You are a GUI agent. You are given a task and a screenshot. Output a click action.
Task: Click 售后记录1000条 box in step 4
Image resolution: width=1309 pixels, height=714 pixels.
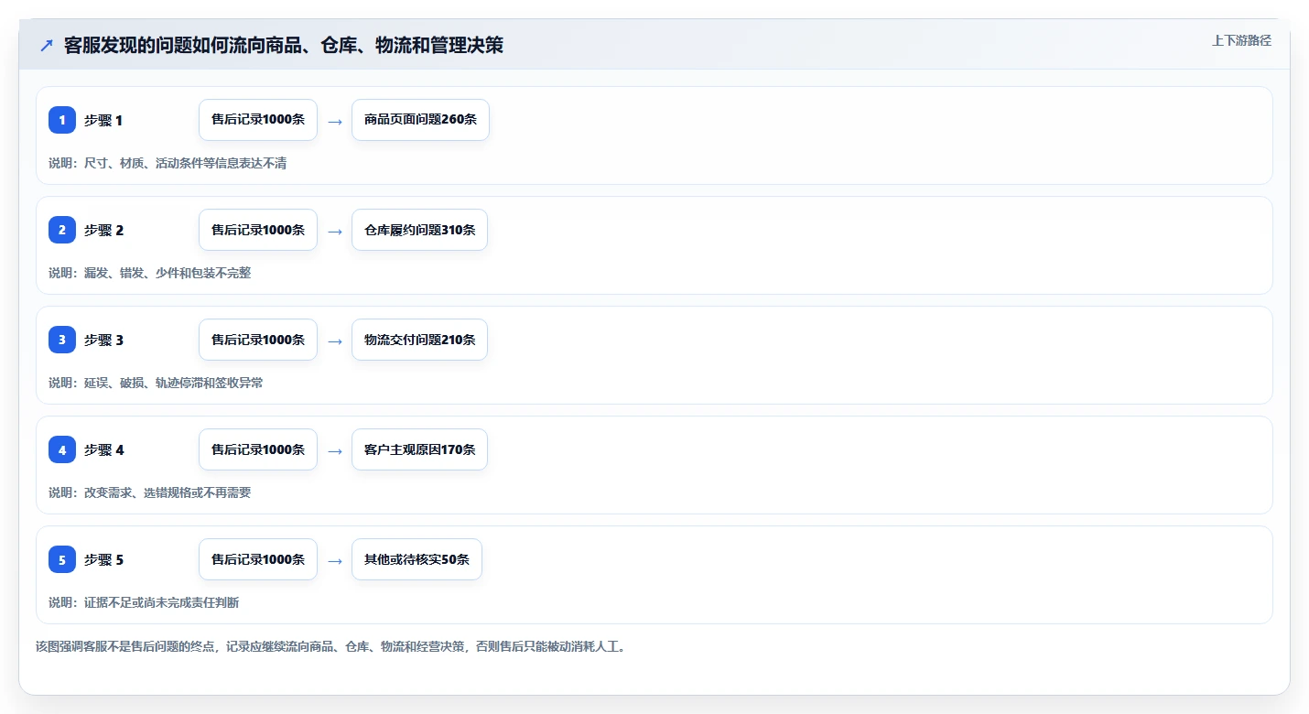point(258,449)
